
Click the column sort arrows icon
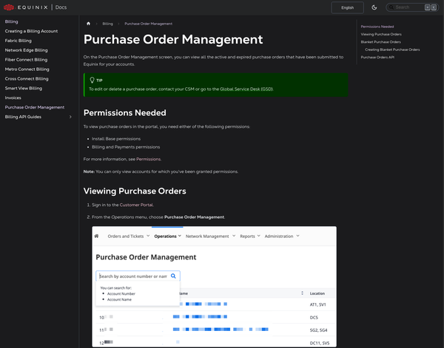(302, 293)
